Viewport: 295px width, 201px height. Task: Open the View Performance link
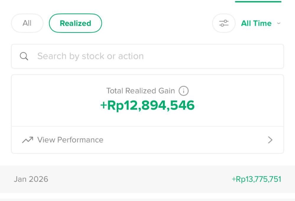pos(70,140)
